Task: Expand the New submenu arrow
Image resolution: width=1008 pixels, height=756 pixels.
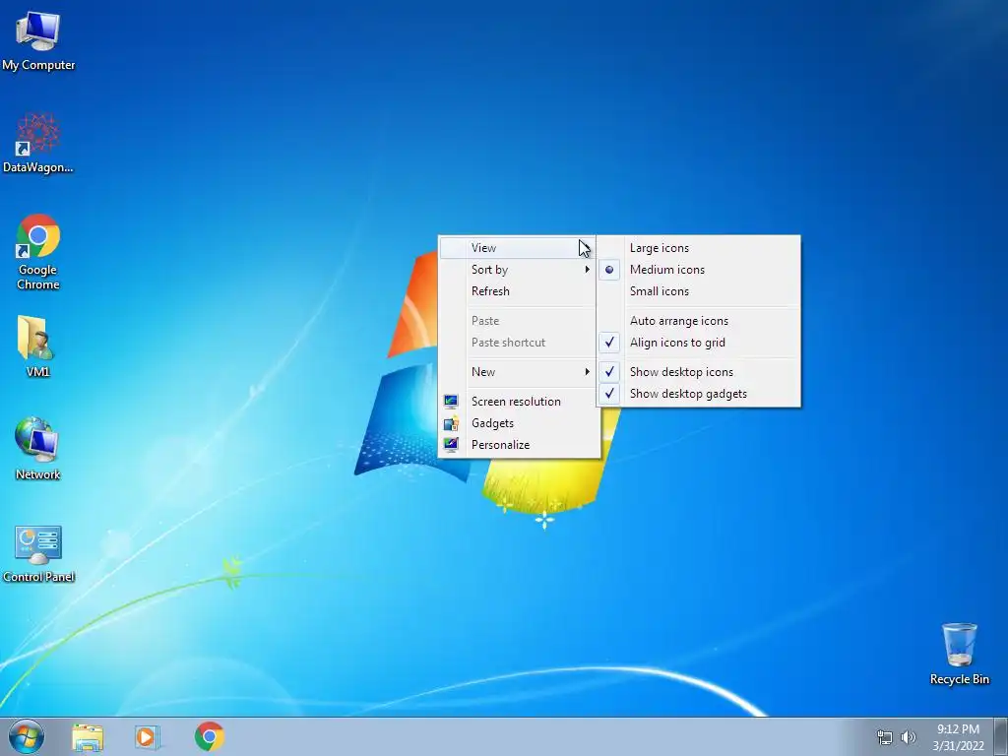Action: point(587,371)
